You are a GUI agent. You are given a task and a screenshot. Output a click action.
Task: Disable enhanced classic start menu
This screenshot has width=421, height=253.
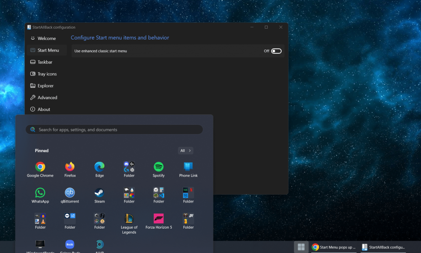276,50
